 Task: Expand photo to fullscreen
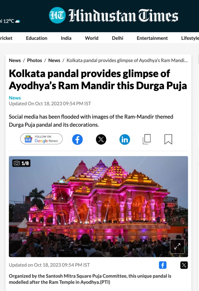click(177, 246)
